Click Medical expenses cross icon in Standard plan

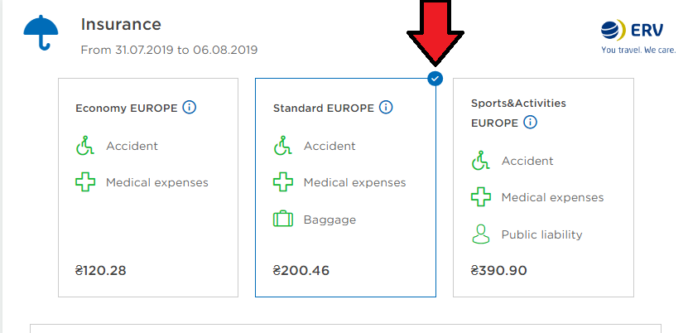point(283,181)
